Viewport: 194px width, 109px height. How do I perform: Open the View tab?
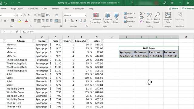coord(66,8)
